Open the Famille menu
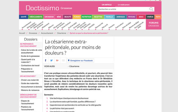178x112 pixels. [x=109, y=17]
